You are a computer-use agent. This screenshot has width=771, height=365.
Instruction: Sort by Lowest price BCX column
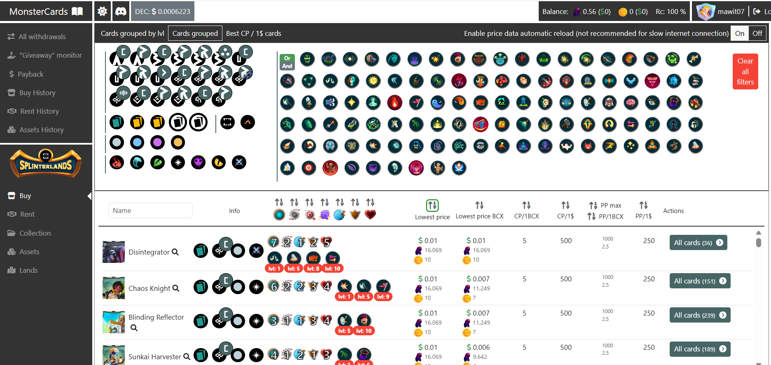tap(479, 205)
